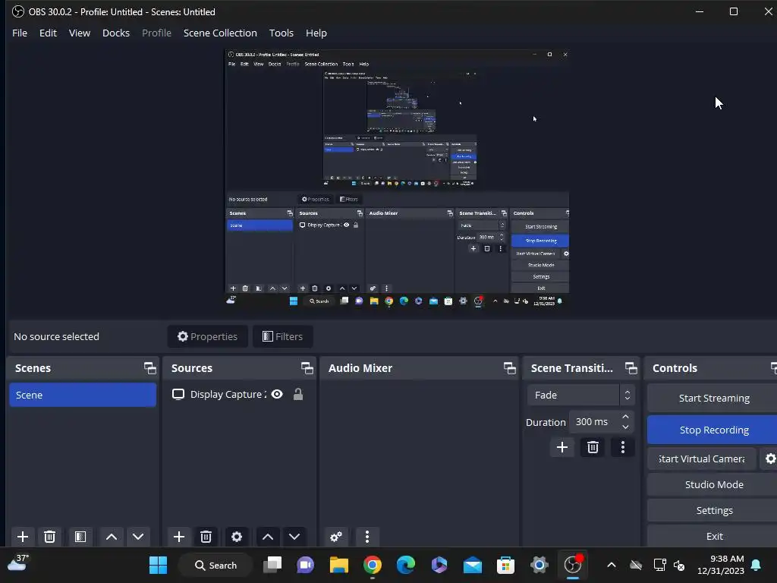Move source up in Sources dock
This screenshot has width=777, height=583.
[x=268, y=537]
